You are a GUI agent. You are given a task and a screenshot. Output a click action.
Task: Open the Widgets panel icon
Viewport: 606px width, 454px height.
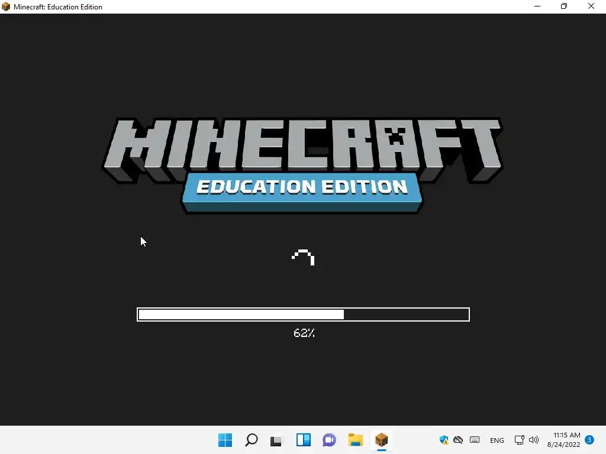tap(304, 440)
